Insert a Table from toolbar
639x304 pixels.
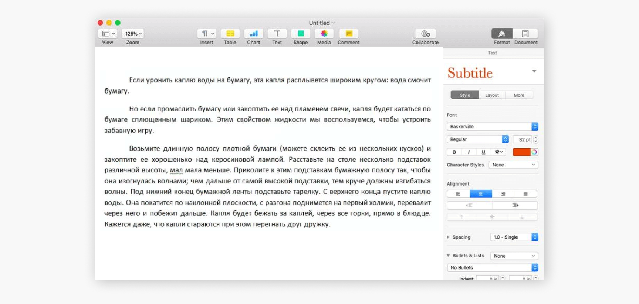[230, 34]
